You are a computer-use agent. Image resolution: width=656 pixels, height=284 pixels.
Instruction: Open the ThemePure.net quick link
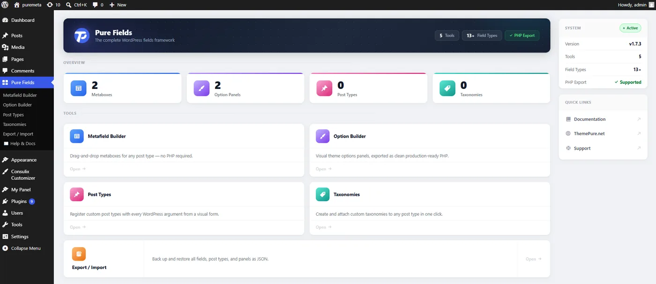pos(604,134)
